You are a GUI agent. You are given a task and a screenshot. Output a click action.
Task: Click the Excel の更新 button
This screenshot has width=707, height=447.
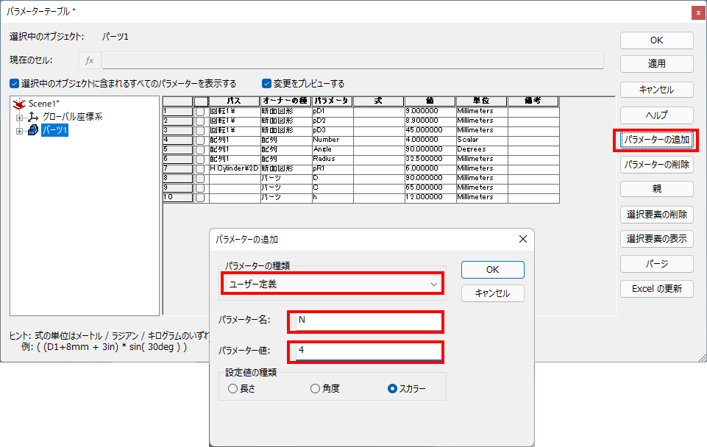point(656,288)
